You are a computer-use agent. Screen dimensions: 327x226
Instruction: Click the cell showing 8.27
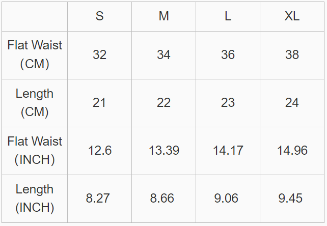click(99, 199)
